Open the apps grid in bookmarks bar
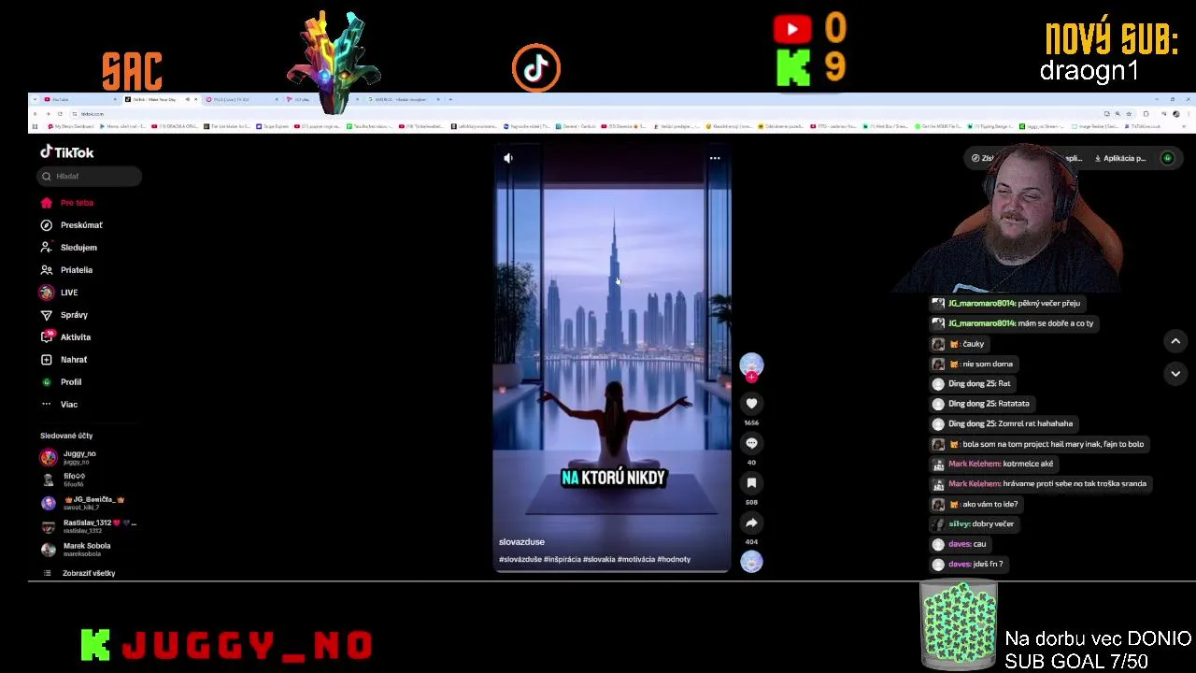The image size is (1196, 673). [35, 126]
